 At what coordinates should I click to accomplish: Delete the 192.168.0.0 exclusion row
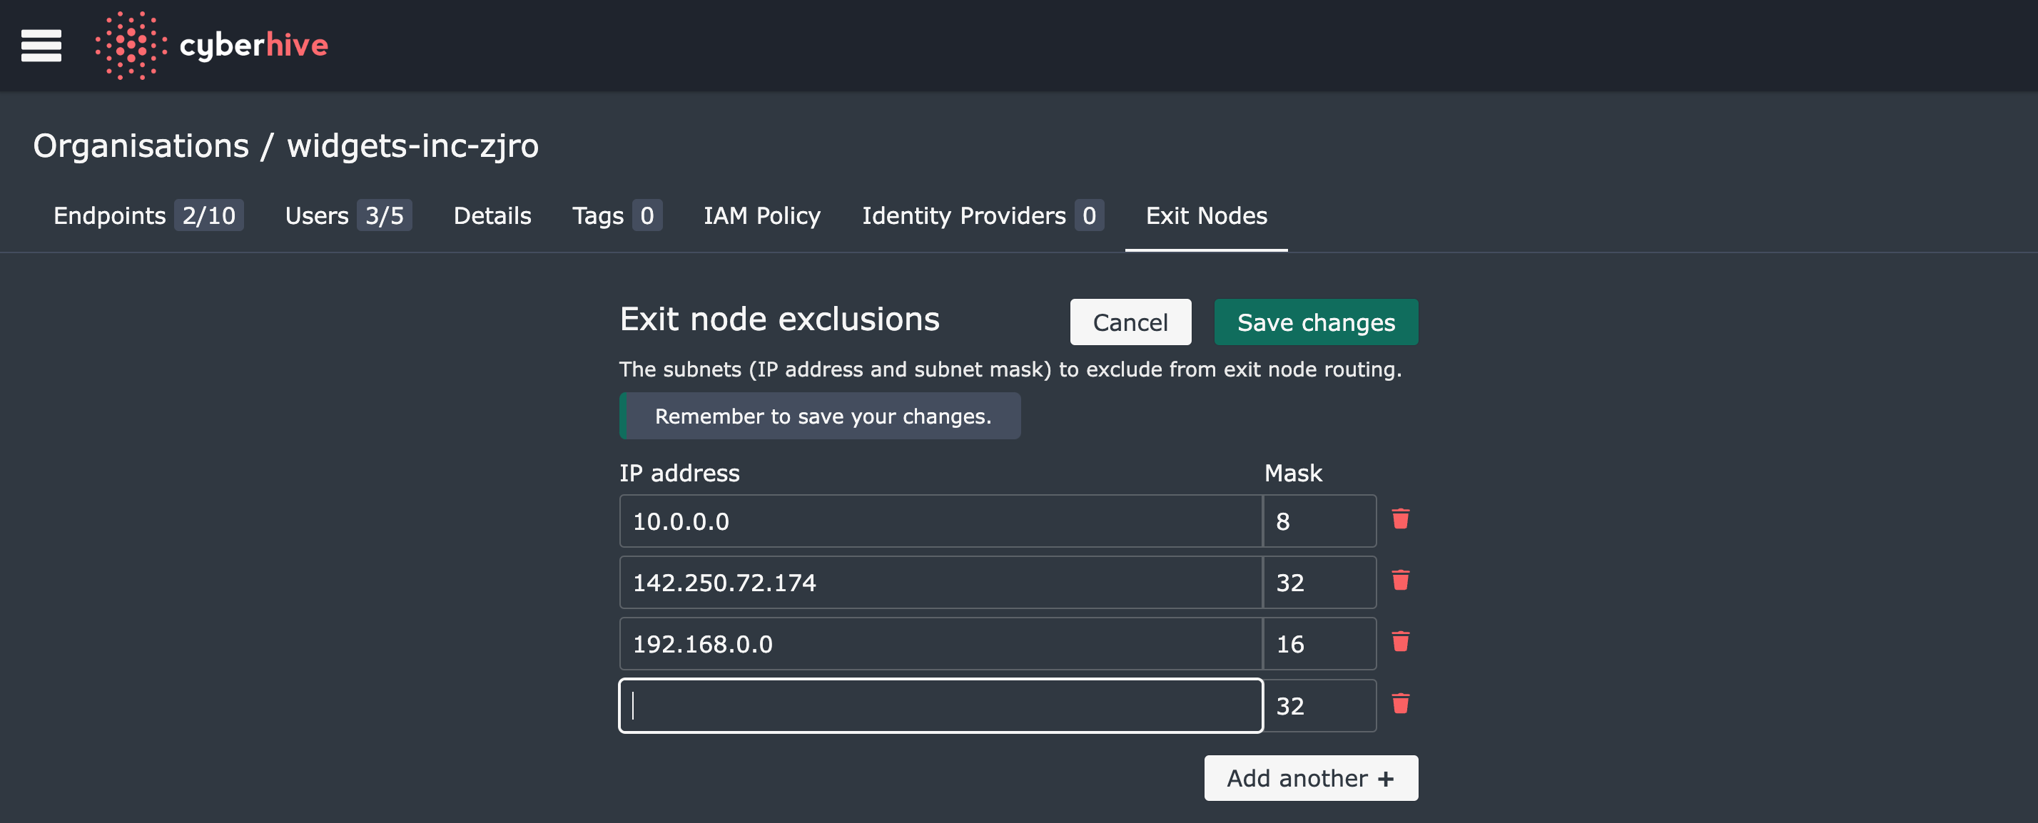click(1399, 642)
